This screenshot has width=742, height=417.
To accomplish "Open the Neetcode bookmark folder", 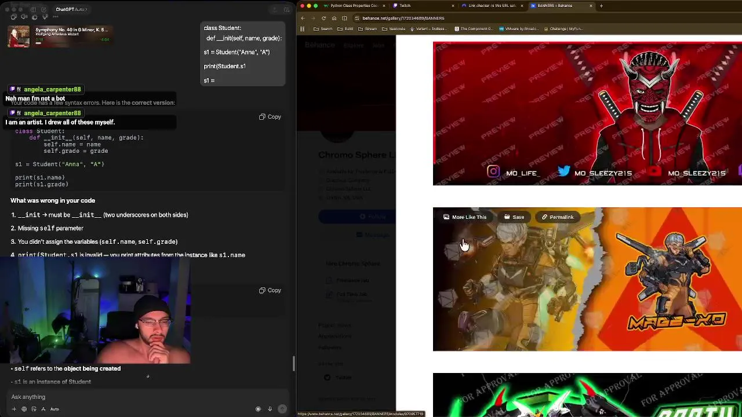I will [394, 28].
